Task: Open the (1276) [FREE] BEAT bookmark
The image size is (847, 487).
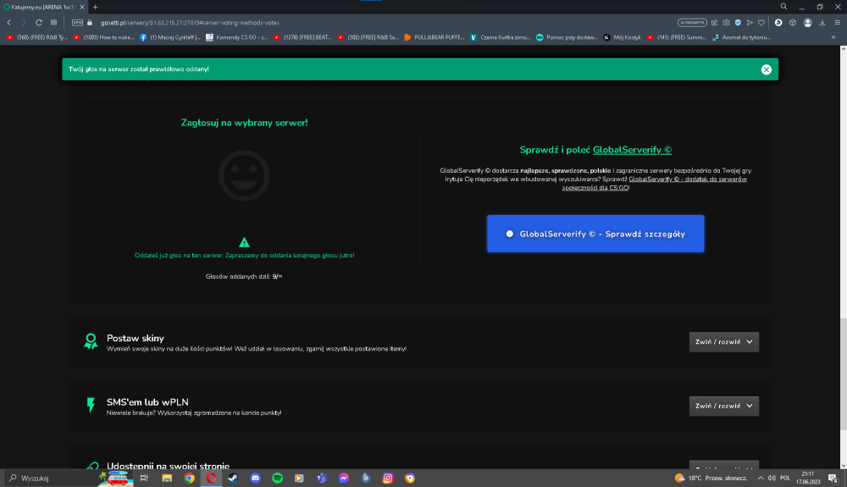Action: [x=302, y=37]
